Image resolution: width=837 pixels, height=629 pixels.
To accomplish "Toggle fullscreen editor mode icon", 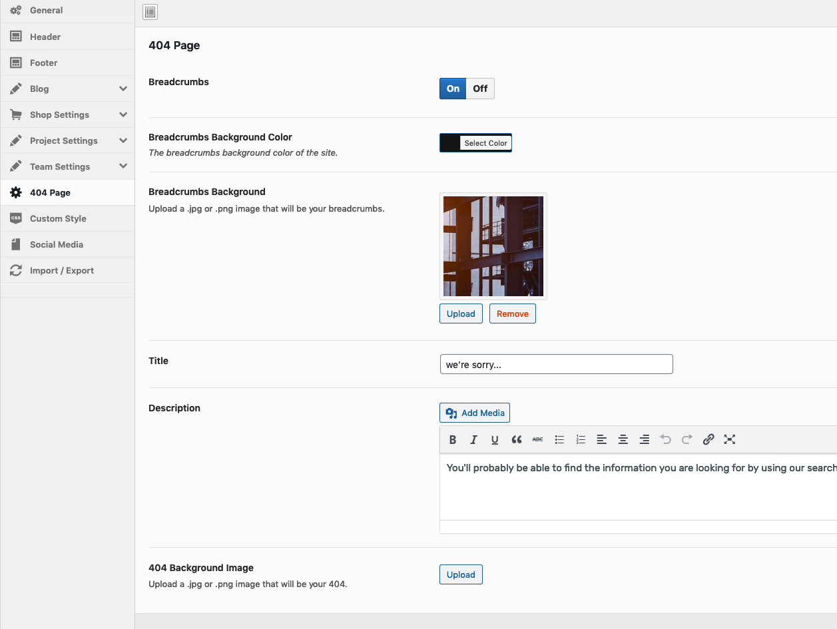I will (x=730, y=439).
